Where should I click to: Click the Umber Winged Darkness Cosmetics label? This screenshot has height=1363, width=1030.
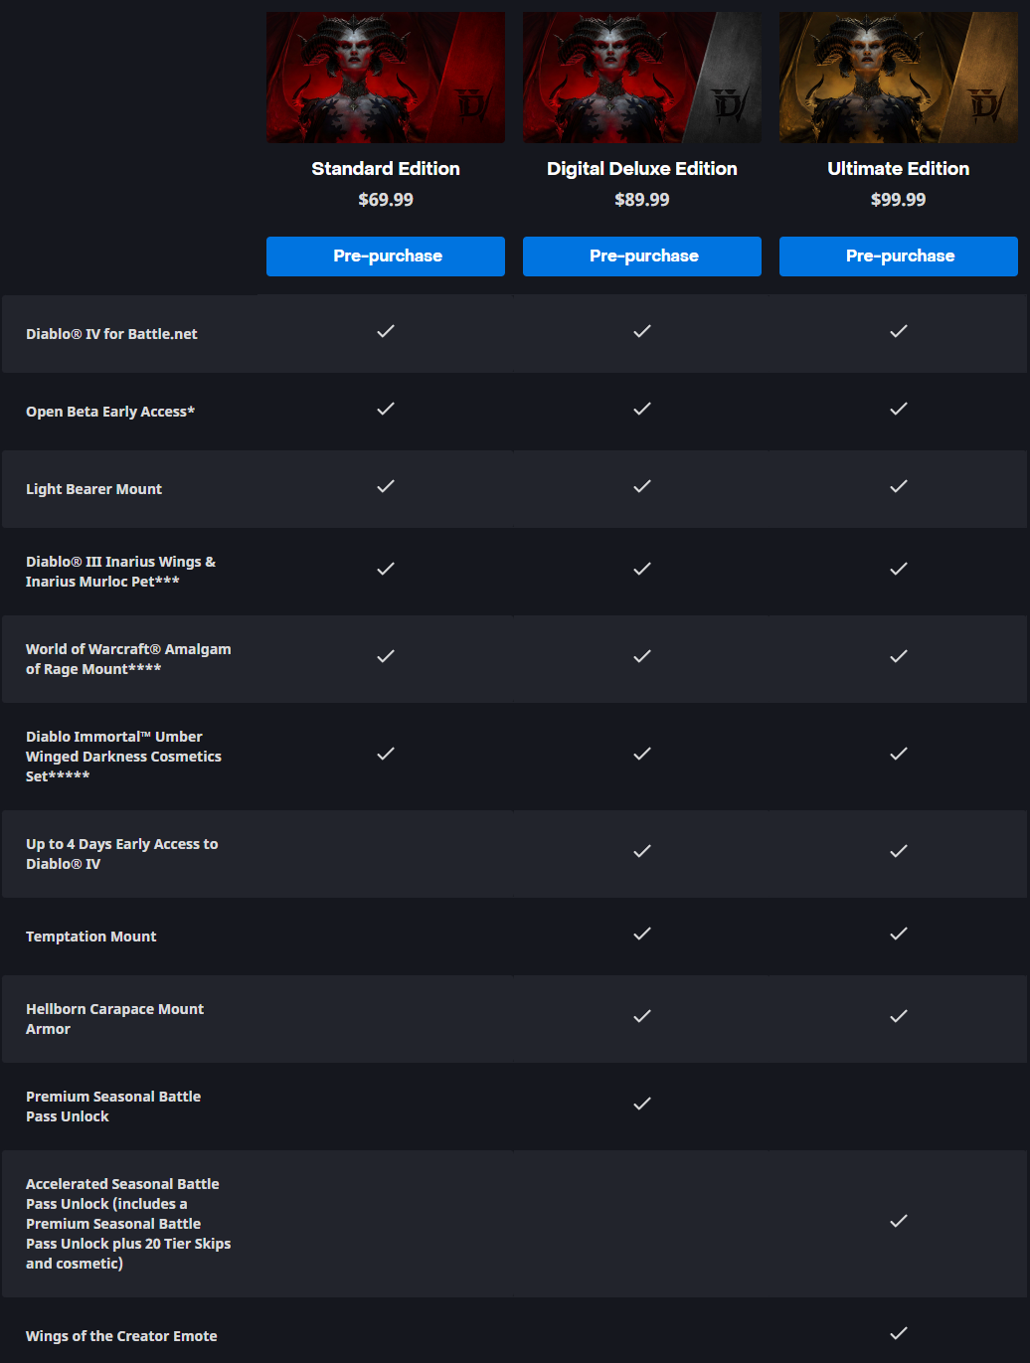tap(123, 757)
